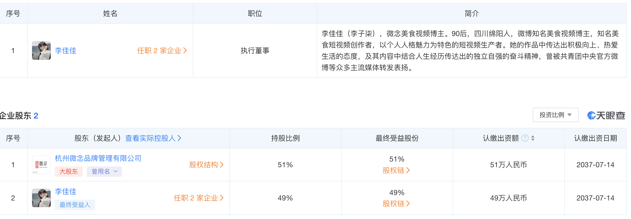Image resolution: width=631 pixels, height=219 pixels.
Task: Click the orange chevron after 股权结构
Action: (222, 164)
